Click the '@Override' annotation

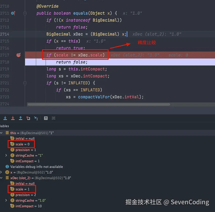[48, 6]
